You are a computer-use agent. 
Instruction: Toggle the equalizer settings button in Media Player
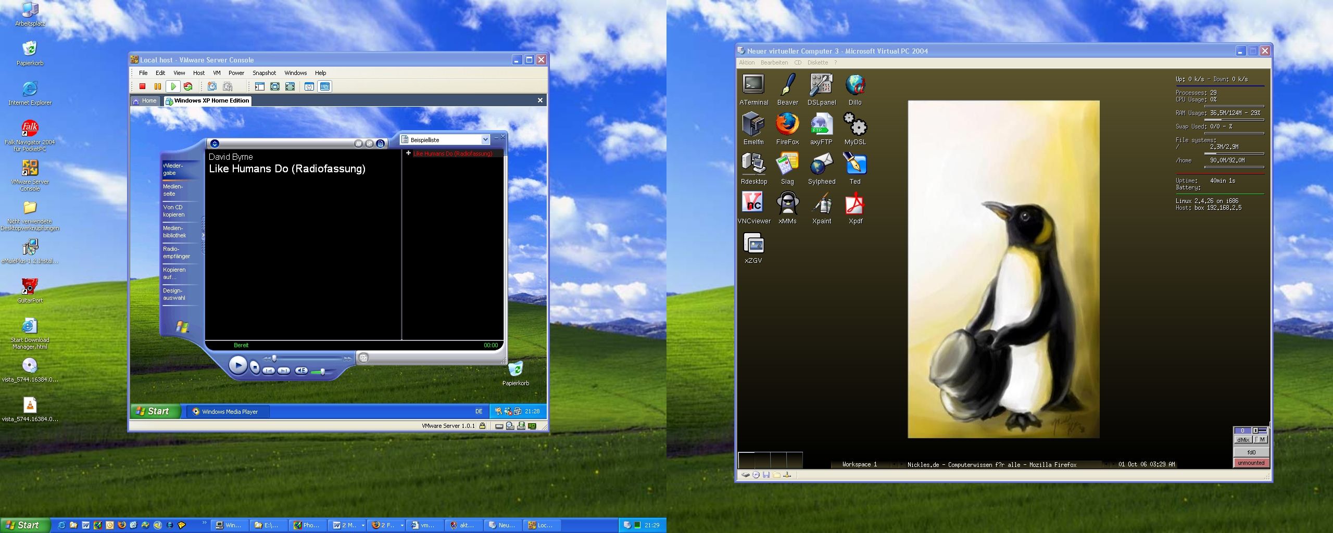coord(369,144)
